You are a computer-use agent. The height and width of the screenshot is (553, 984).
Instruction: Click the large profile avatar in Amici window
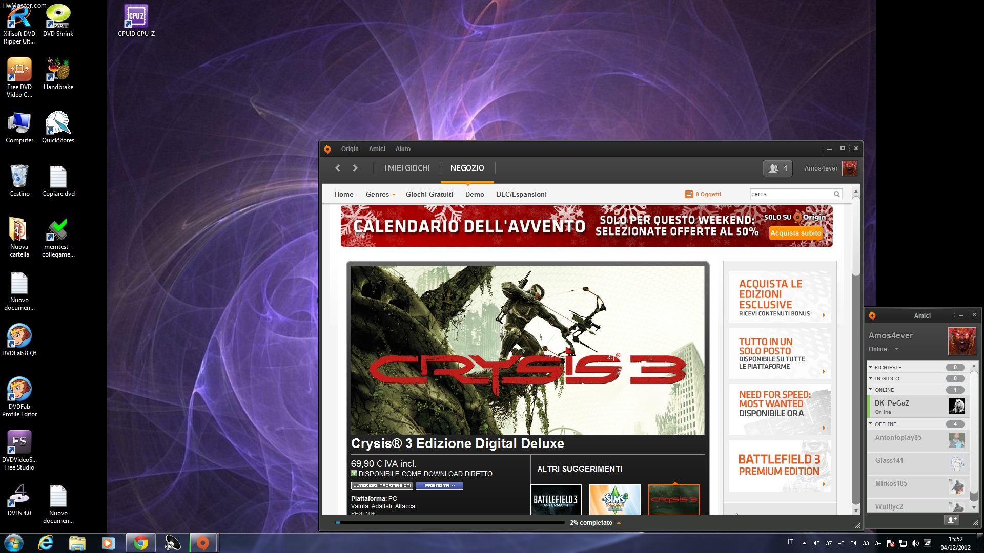pyautogui.click(x=962, y=341)
